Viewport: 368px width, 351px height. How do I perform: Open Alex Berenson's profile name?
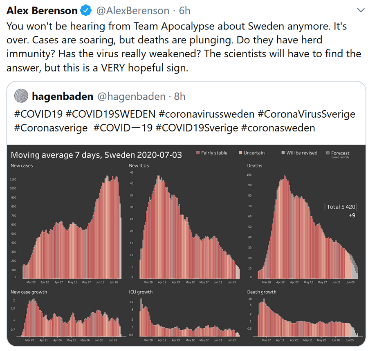point(42,11)
